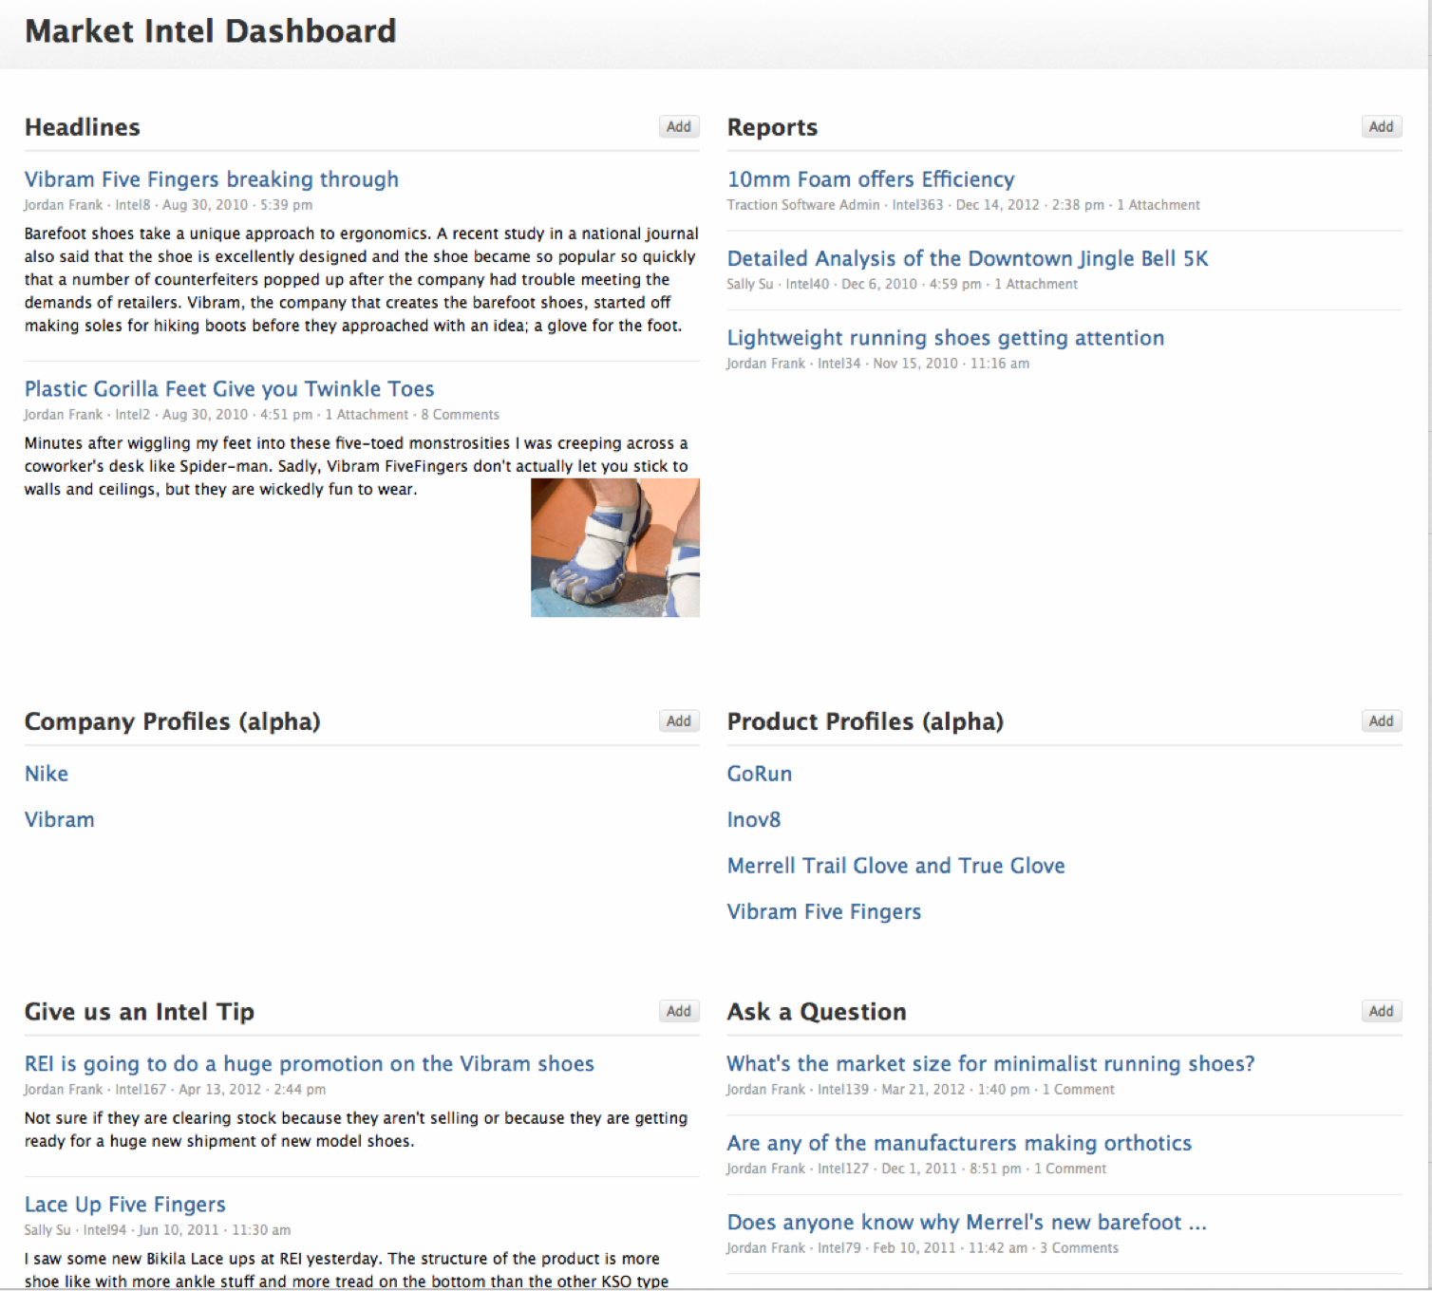Open the Vibram shoes photo thumbnail

pyautogui.click(x=614, y=548)
